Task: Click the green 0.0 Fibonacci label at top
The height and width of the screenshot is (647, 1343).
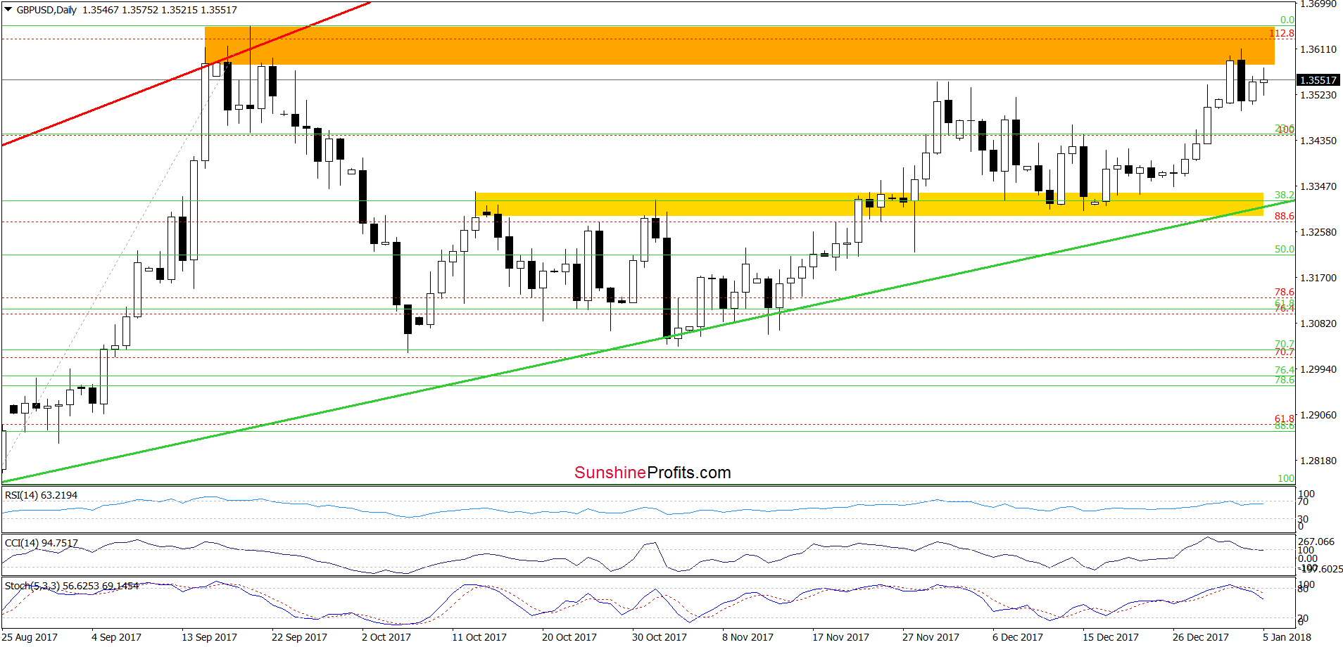Action: click(1287, 20)
